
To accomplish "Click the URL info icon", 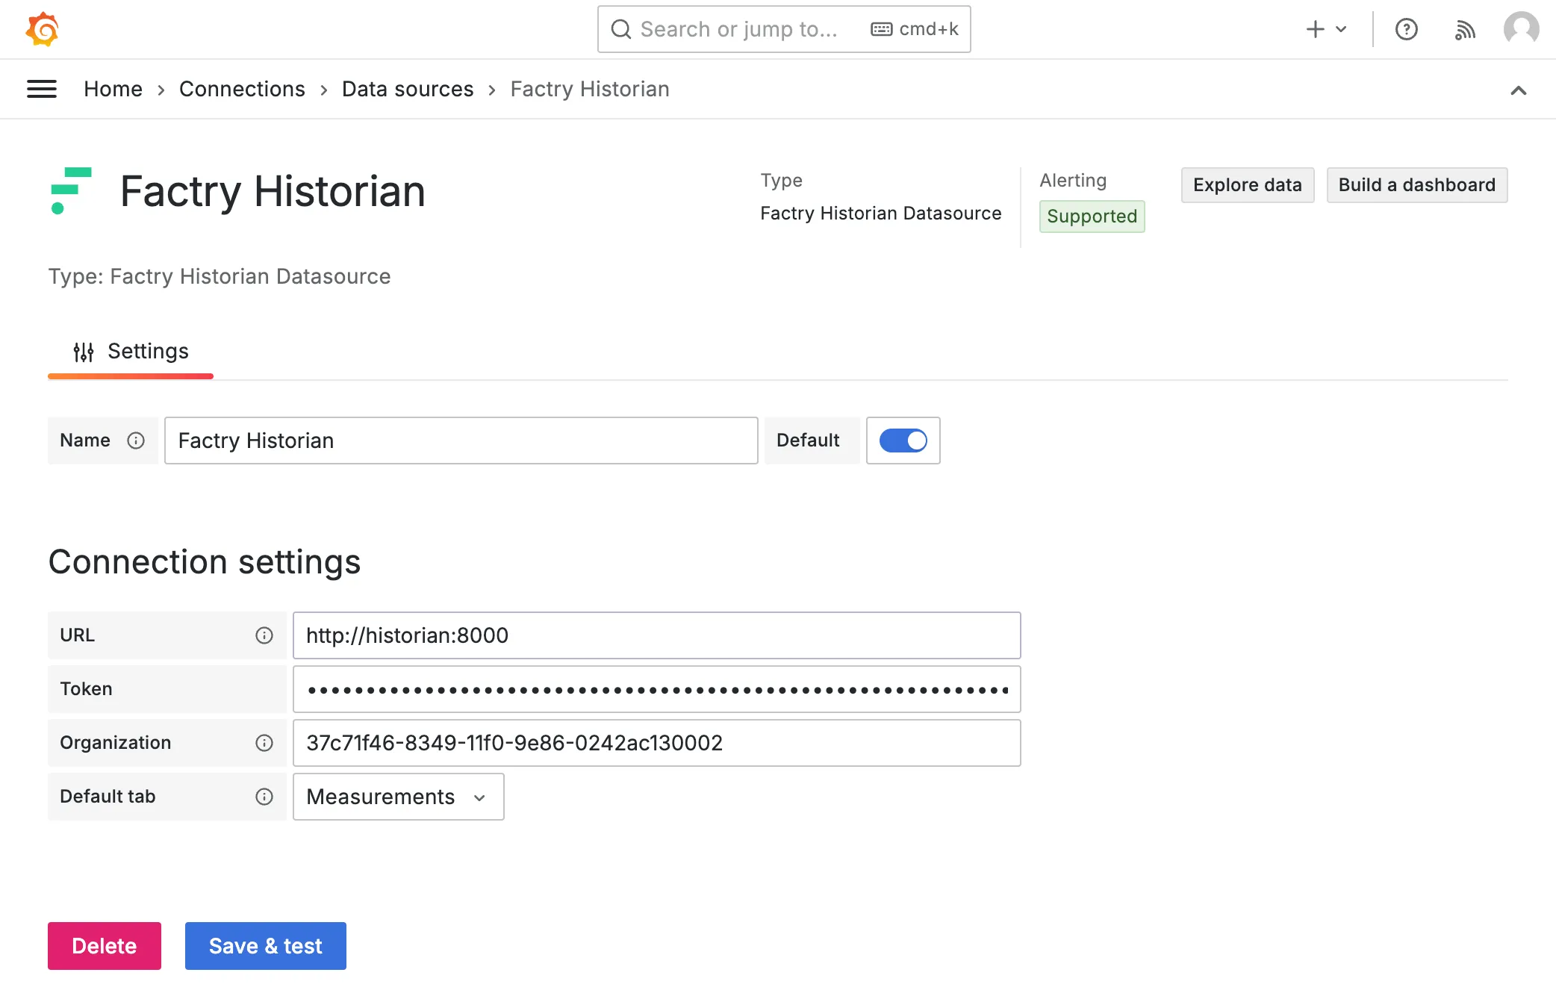I will tap(264, 635).
